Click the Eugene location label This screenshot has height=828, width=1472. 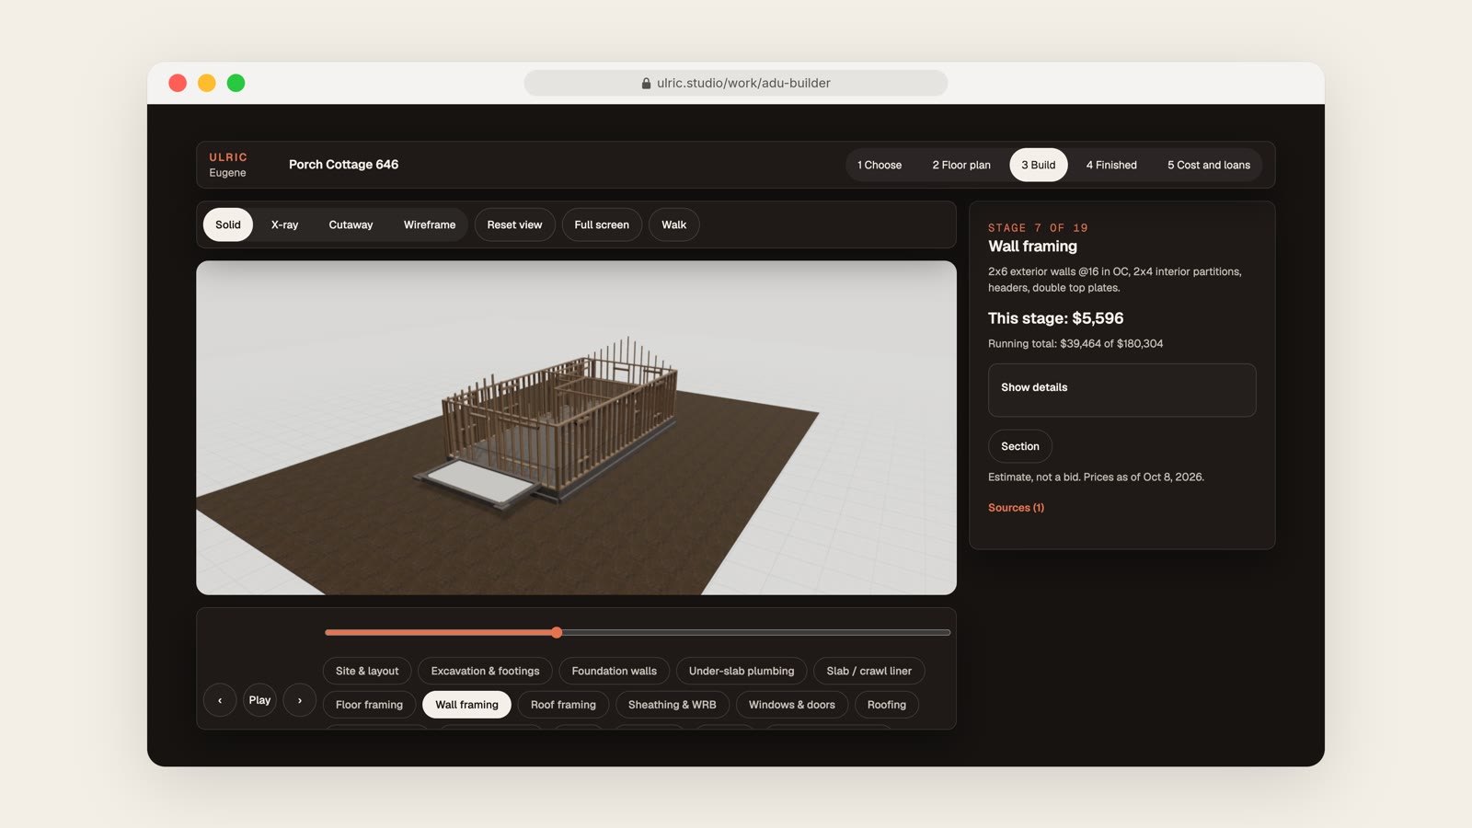[227, 173]
